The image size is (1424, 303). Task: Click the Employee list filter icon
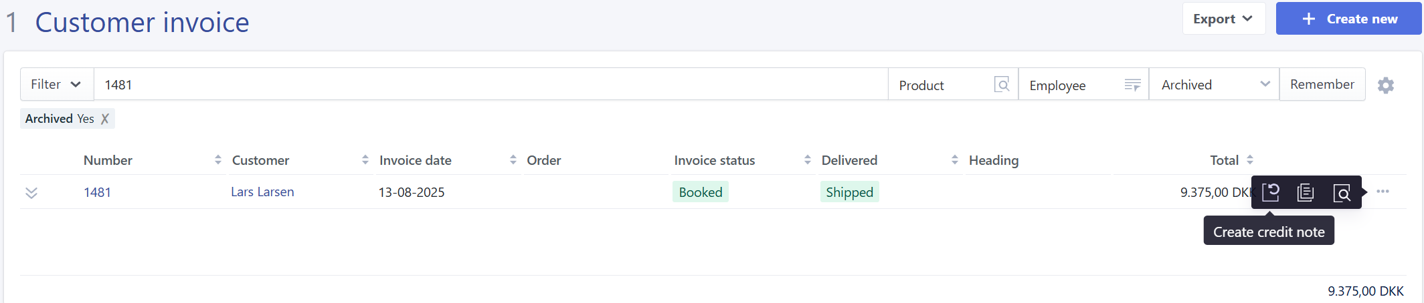click(x=1132, y=85)
